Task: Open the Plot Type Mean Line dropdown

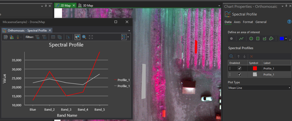Action: pos(260,88)
